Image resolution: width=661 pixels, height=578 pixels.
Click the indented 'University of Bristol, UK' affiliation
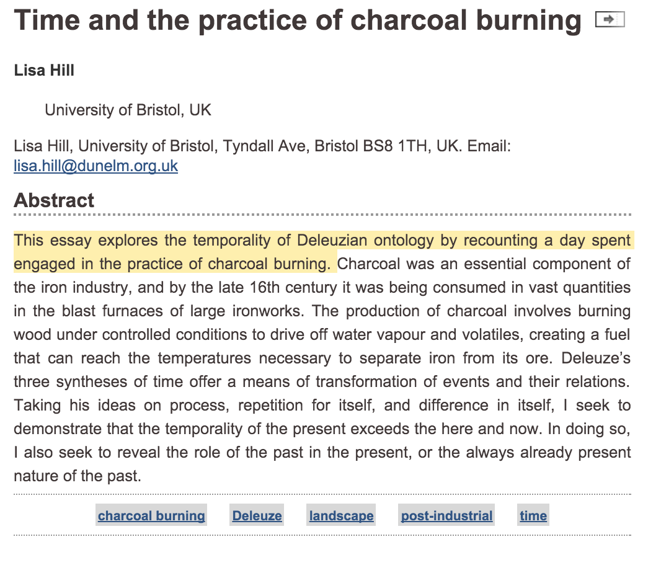coord(128,110)
